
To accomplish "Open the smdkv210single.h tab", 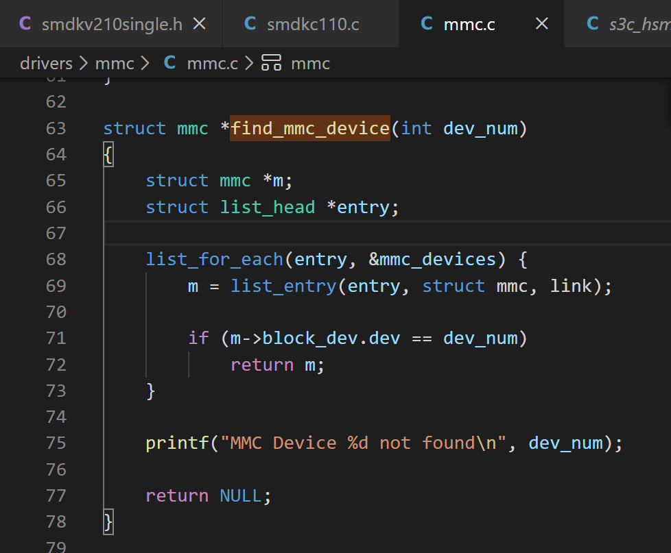I will 112,25.
